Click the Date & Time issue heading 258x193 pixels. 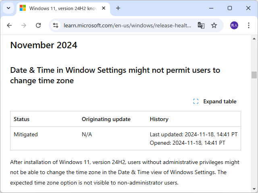(115, 75)
